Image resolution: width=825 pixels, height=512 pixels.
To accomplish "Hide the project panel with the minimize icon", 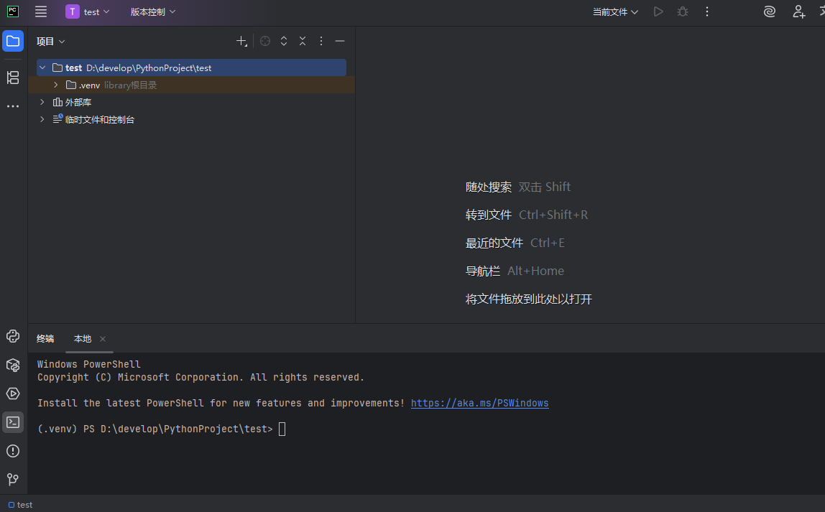I will (339, 41).
